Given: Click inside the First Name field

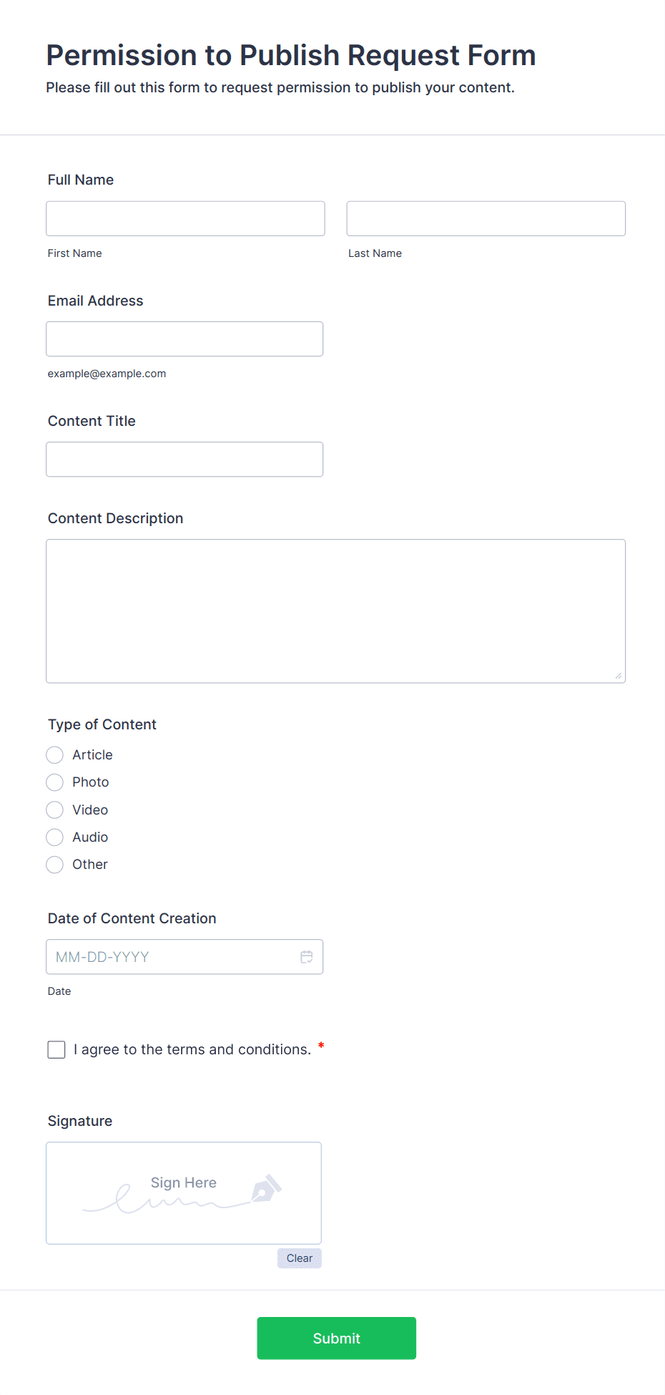Looking at the screenshot, I should coord(184,218).
